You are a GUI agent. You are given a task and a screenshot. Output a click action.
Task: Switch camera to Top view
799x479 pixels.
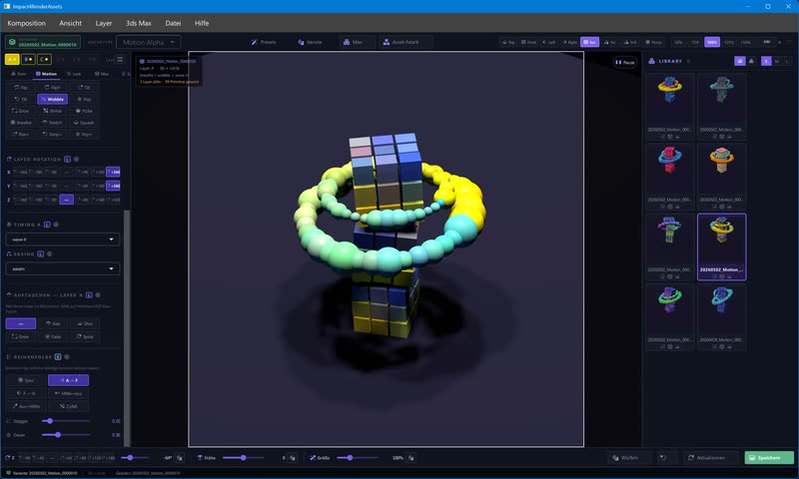tap(508, 42)
